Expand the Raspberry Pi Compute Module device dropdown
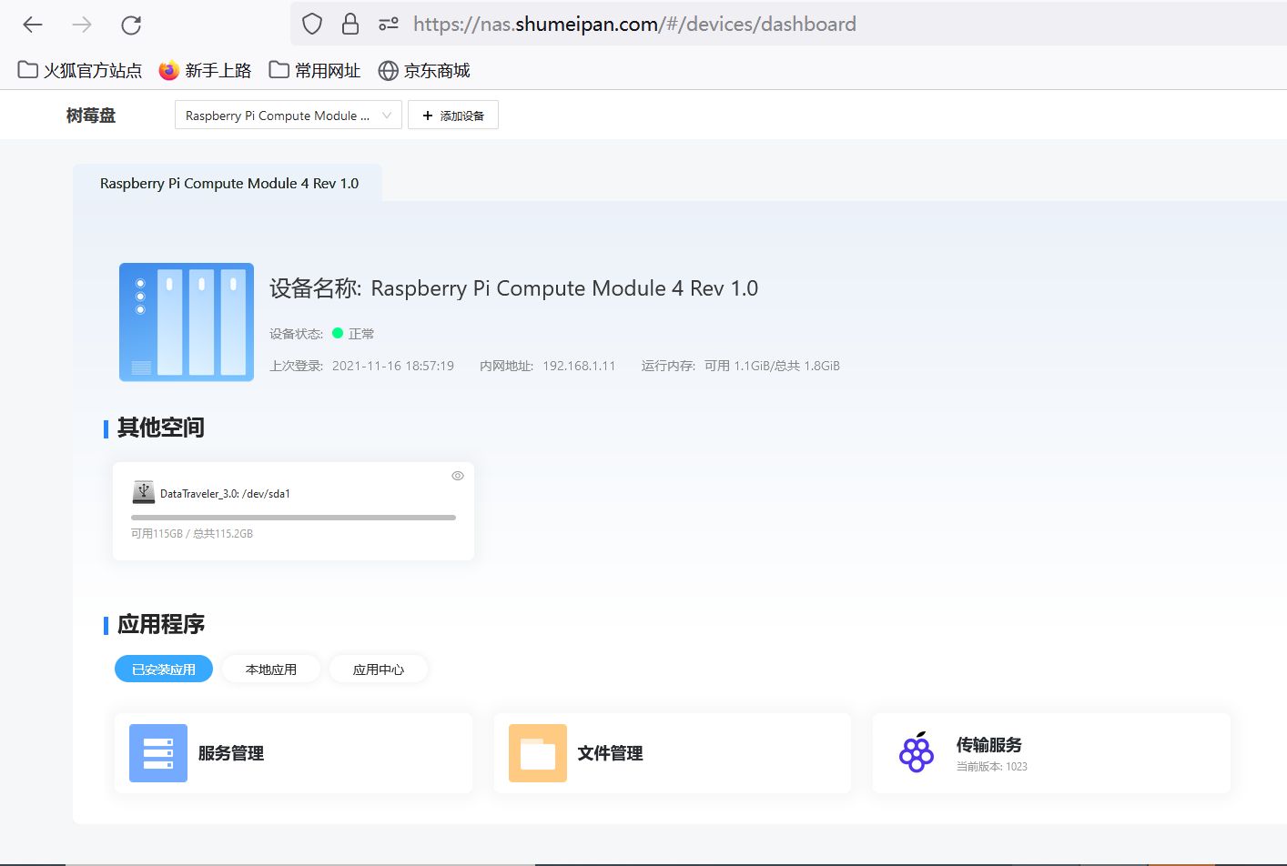This screenshot has width=1287, height=866. (x=288, y=116)
